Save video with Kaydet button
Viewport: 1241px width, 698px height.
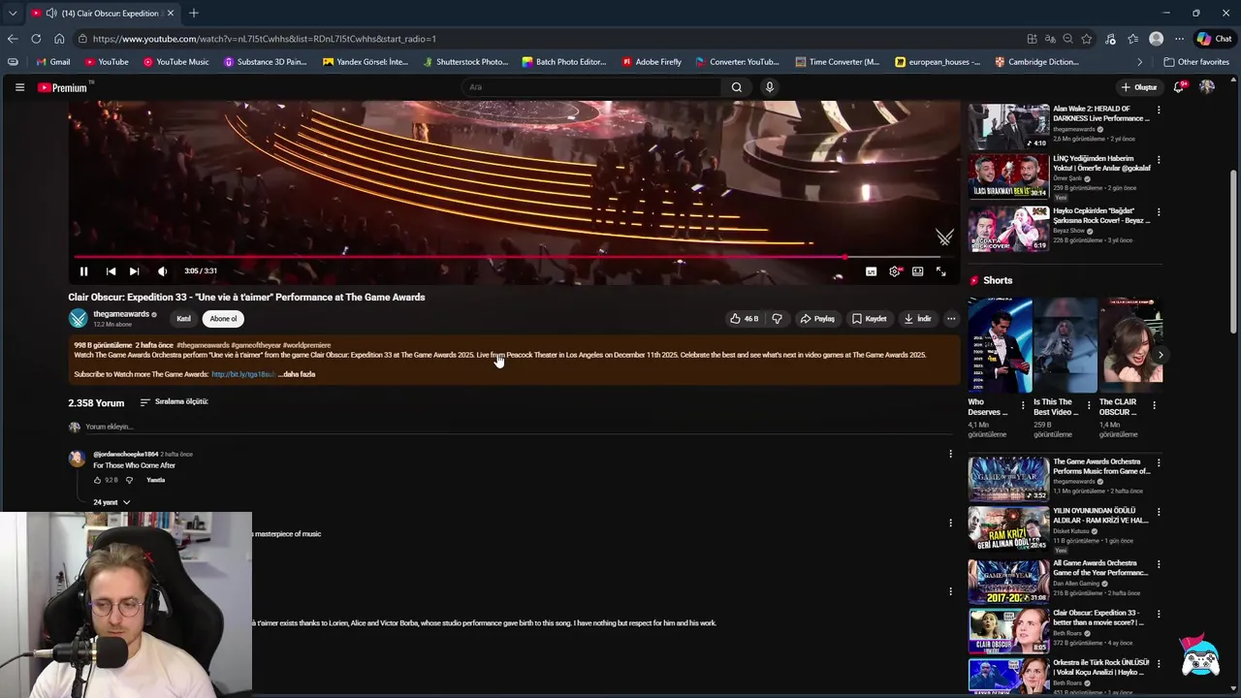[869, 319]
